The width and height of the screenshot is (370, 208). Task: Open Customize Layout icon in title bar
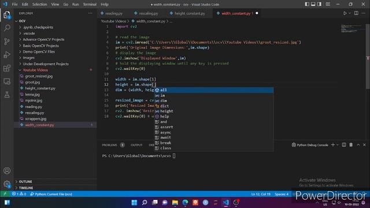pyautogui.click(x=328, y=4)
